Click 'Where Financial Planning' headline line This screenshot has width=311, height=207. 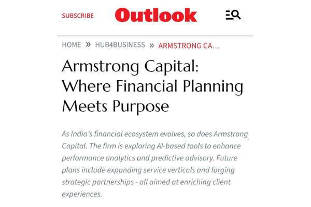[152, 86]
